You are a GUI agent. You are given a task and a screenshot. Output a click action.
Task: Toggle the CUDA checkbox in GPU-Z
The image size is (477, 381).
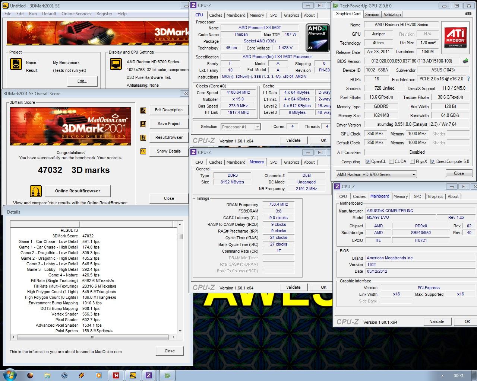pos(391,161)
